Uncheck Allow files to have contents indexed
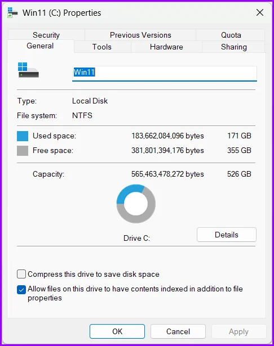This screenshot has height=346, width=274. 21,290
